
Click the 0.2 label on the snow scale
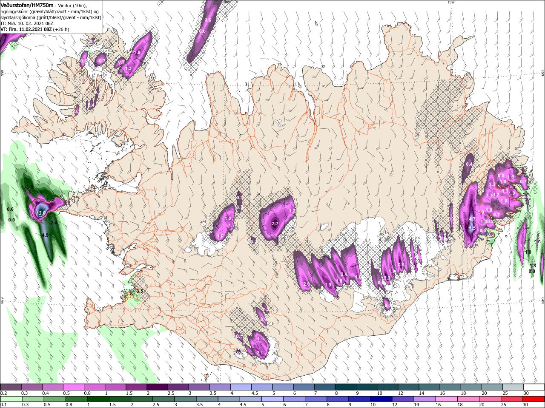(3, 393)
